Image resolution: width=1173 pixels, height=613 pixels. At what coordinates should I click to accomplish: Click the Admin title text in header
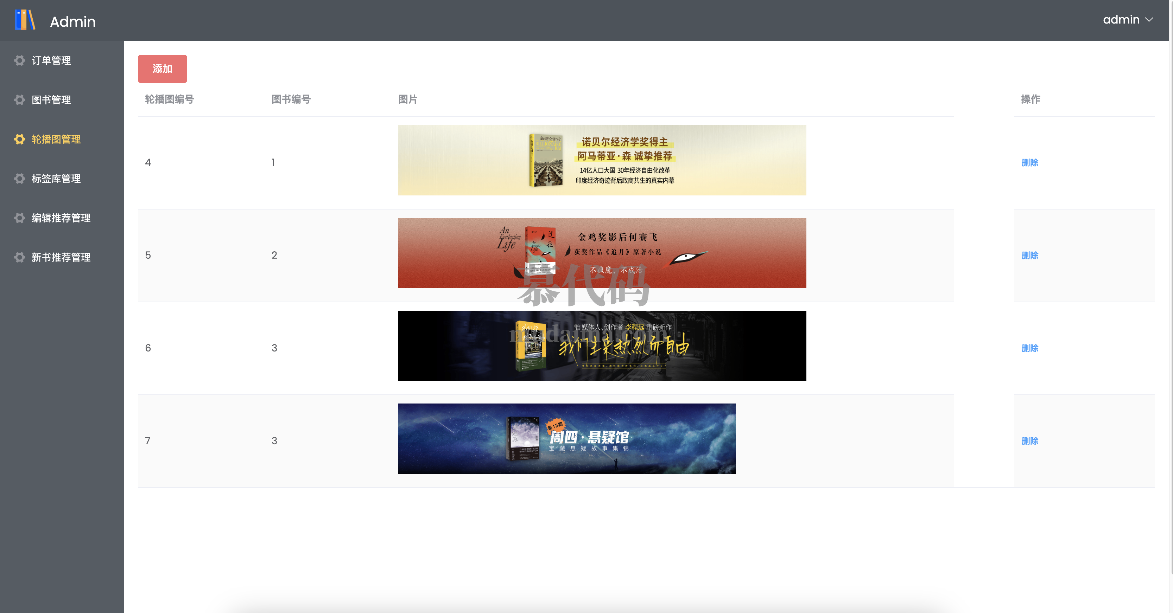pos(73,21)
